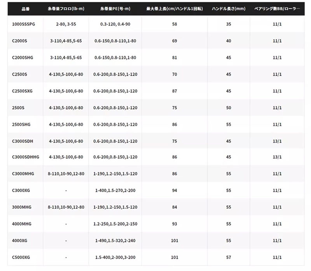Select the C3000SDHHG model cell
The image size is (311, 271).
point(26,157)
